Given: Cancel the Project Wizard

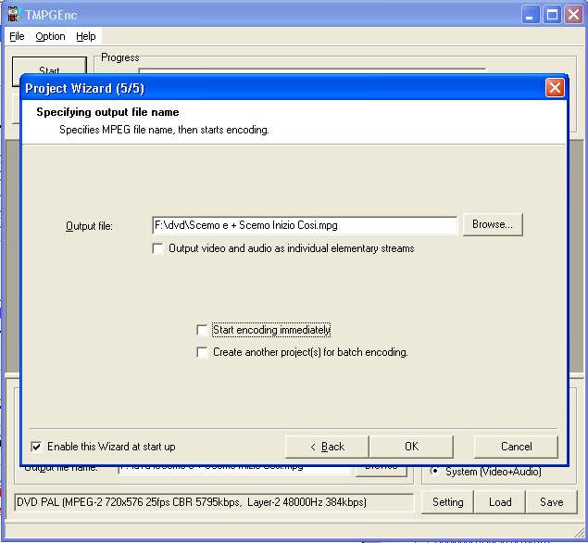Looking at the screenshot, I should (x=516, y=447).
